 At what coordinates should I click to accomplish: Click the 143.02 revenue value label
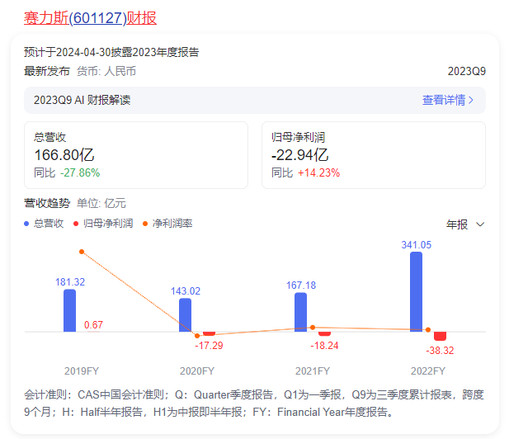click(x=186, y=291)
